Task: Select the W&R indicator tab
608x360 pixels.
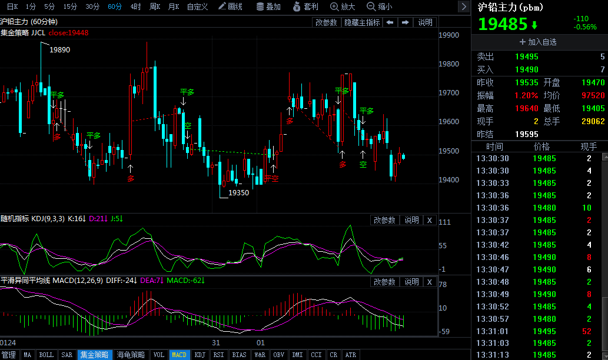Action: [260, 355]
